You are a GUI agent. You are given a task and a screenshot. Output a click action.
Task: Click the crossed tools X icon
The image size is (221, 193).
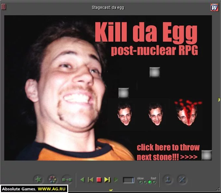point(182,180)
